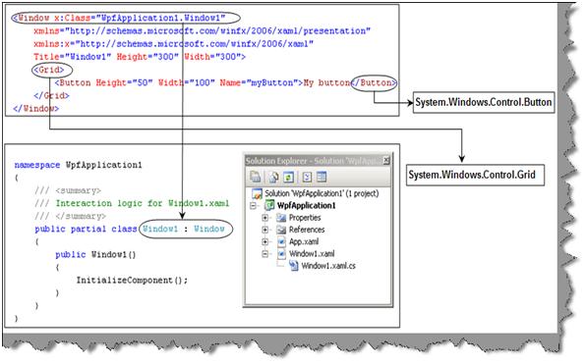The image size is (585, 363).
Task: Expand the App.xaml node
Action: 264,242
